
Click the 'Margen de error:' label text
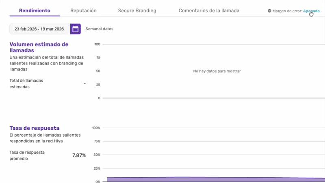point(287,11)
